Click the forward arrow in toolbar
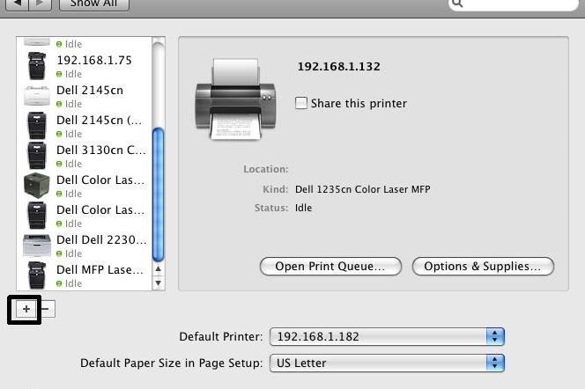Screen dimensions: 585x389 41,4
